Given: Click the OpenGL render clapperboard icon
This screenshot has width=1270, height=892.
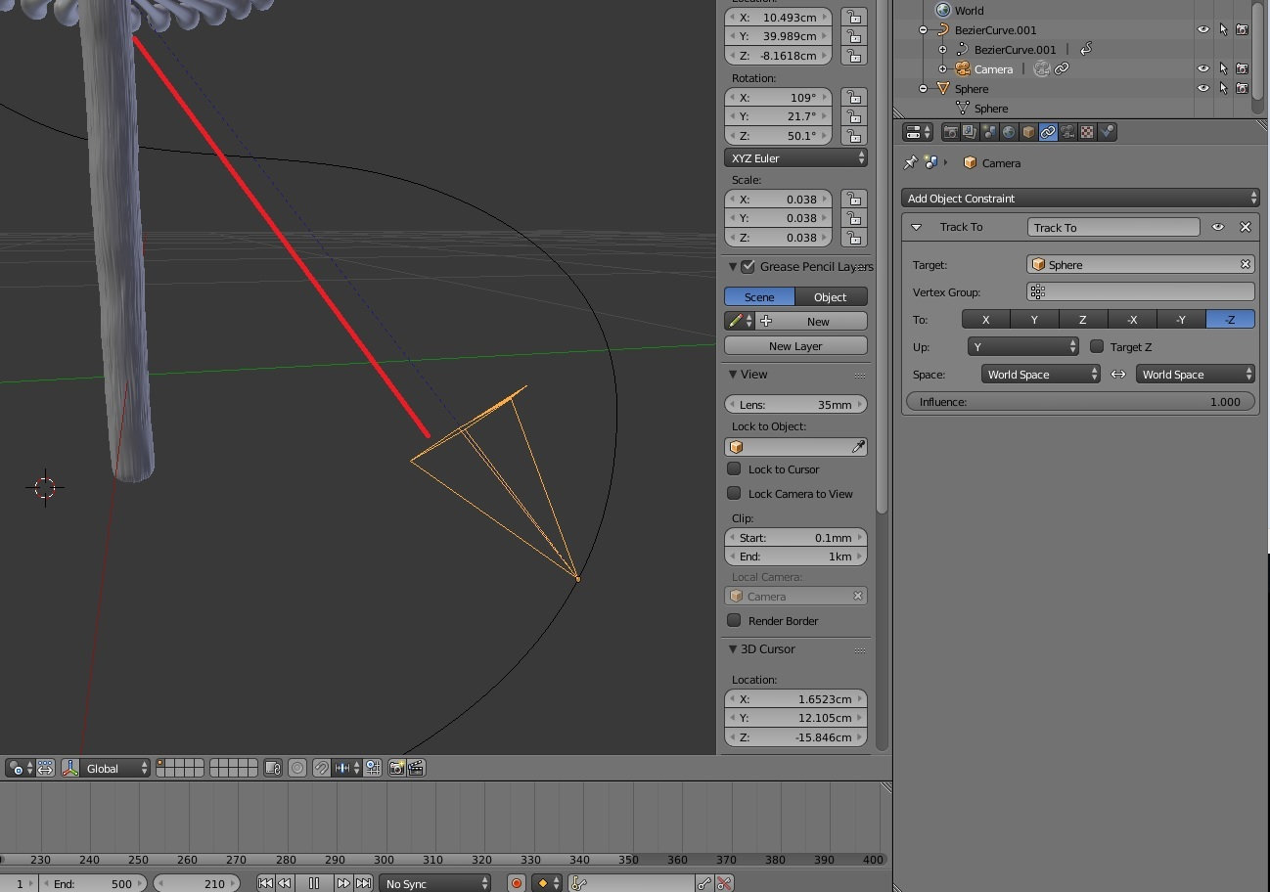Looking at the screenshot, I should tap(416, 769).
